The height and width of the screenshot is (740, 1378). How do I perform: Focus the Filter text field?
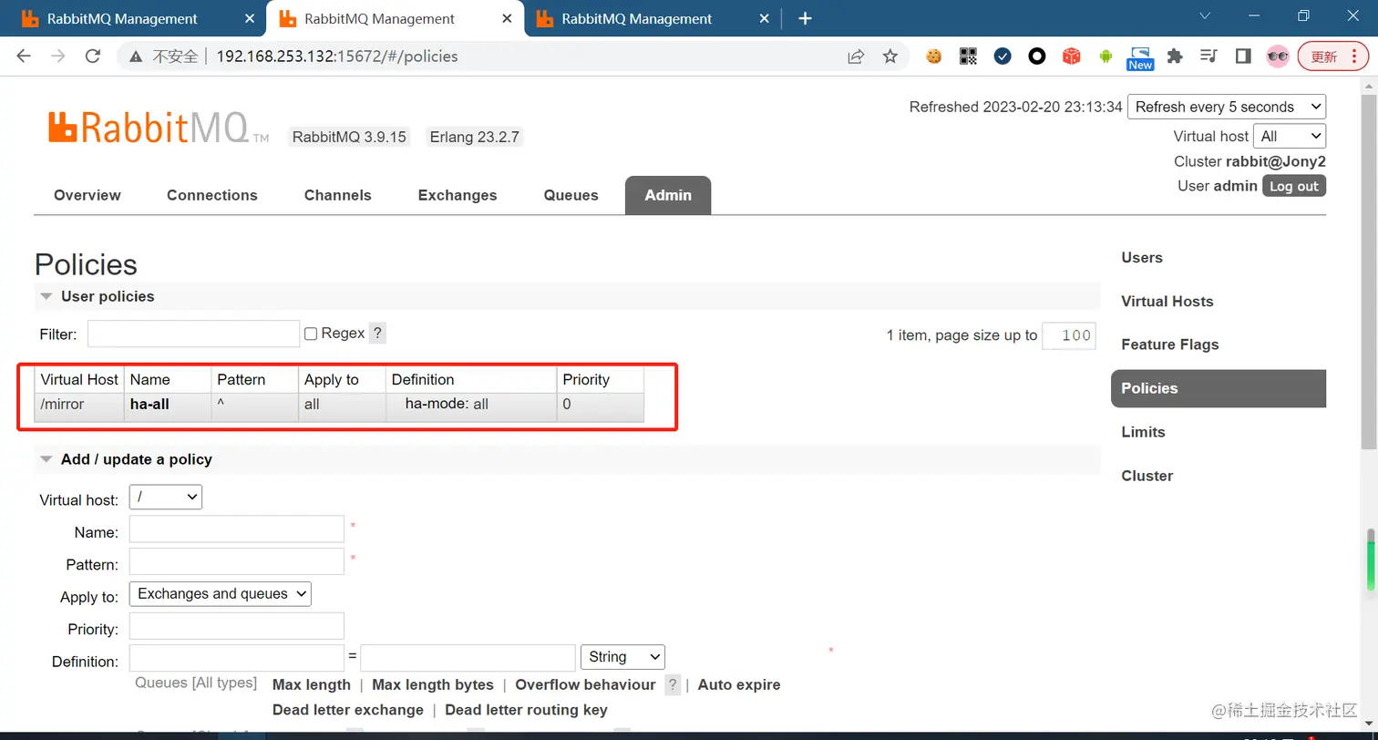pos(193,334)
